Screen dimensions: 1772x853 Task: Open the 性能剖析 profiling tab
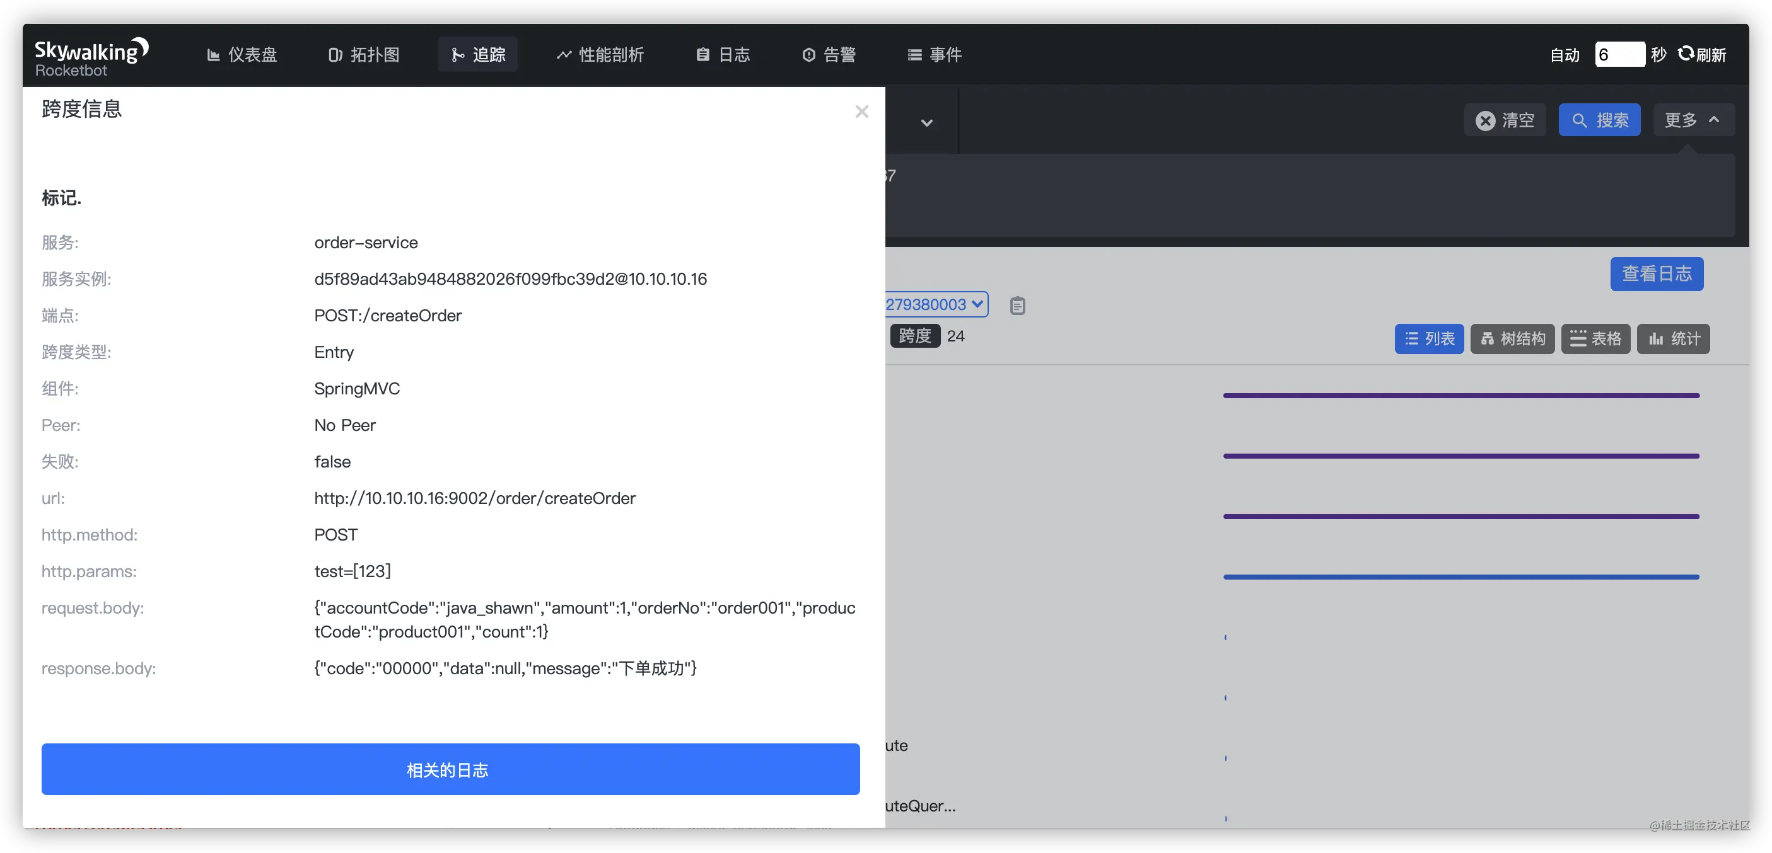[x=600, y=55]
